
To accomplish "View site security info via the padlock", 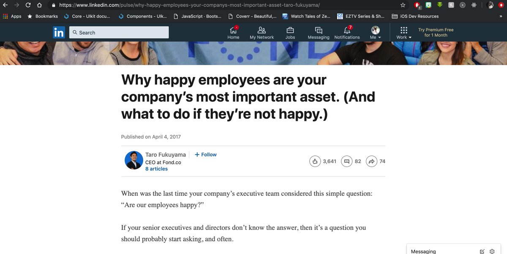I will coord(53,5).
